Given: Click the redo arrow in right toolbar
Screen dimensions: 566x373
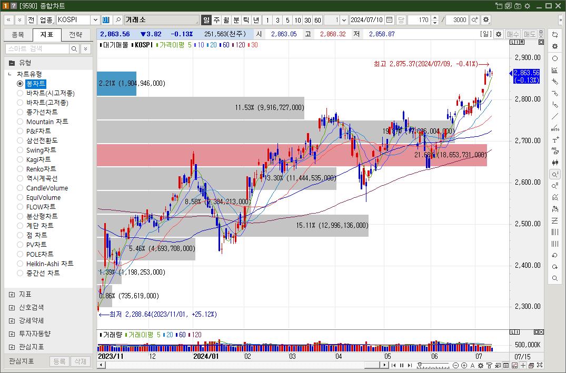Looking at the screenshot, I should coord(555,267).
